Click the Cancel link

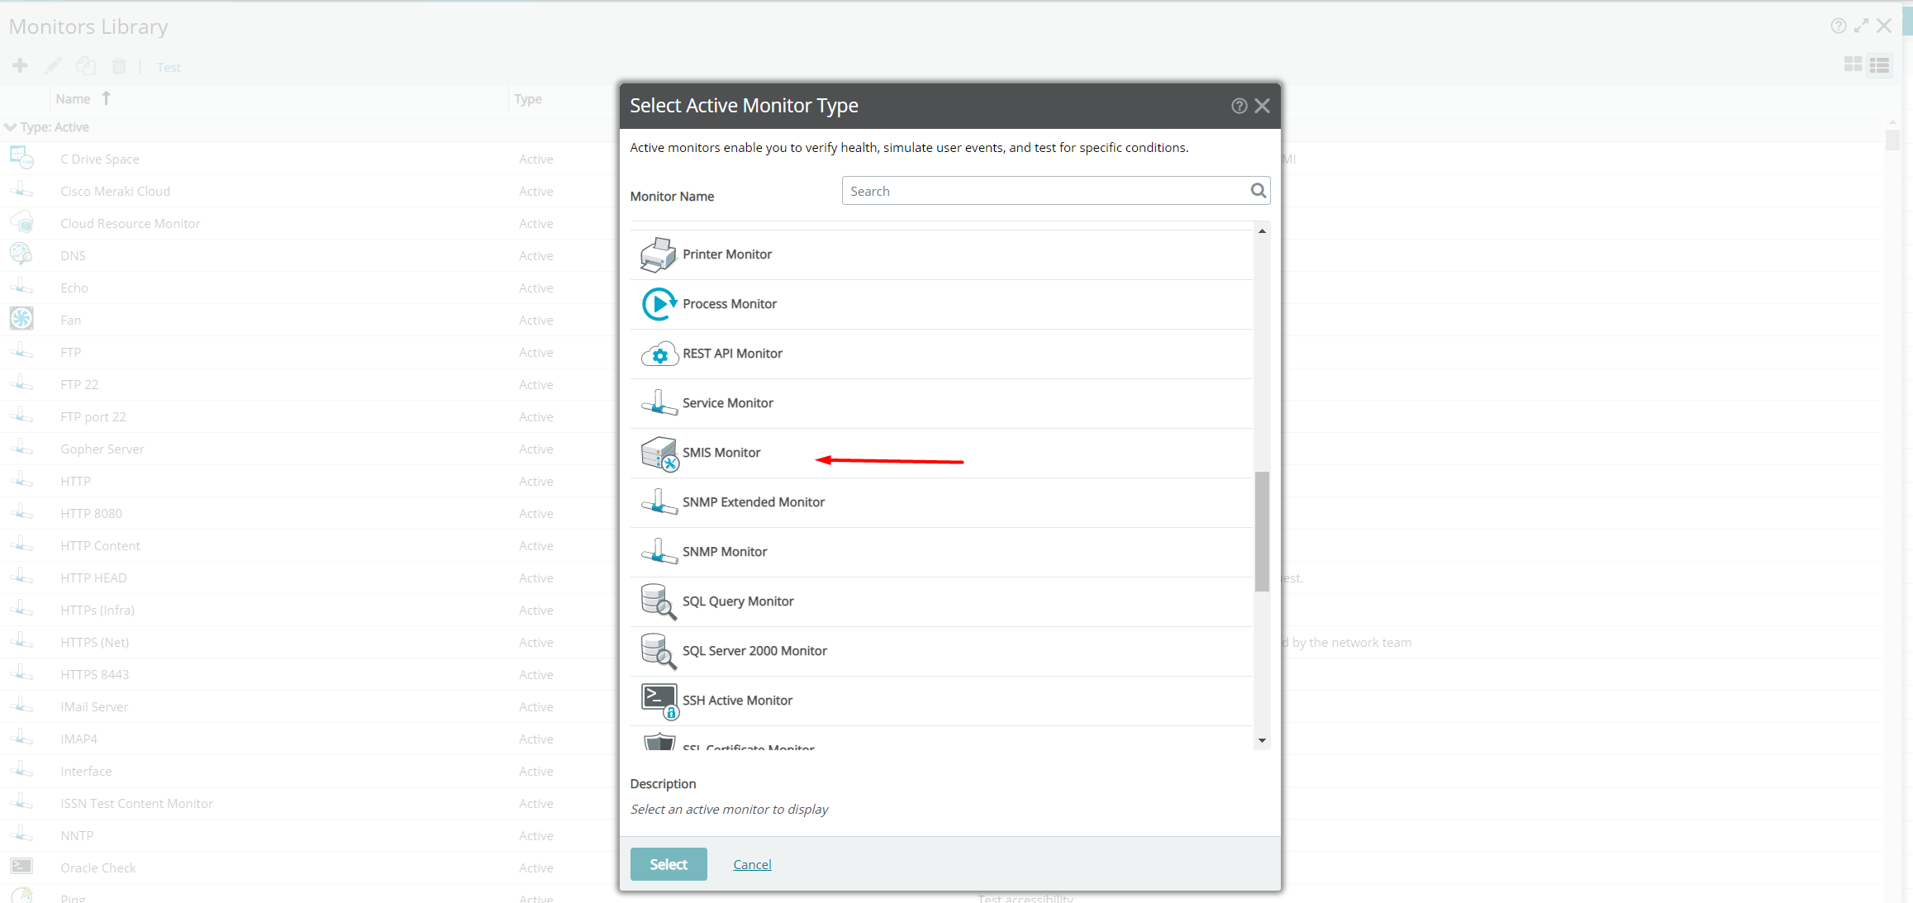coord(752,864)
